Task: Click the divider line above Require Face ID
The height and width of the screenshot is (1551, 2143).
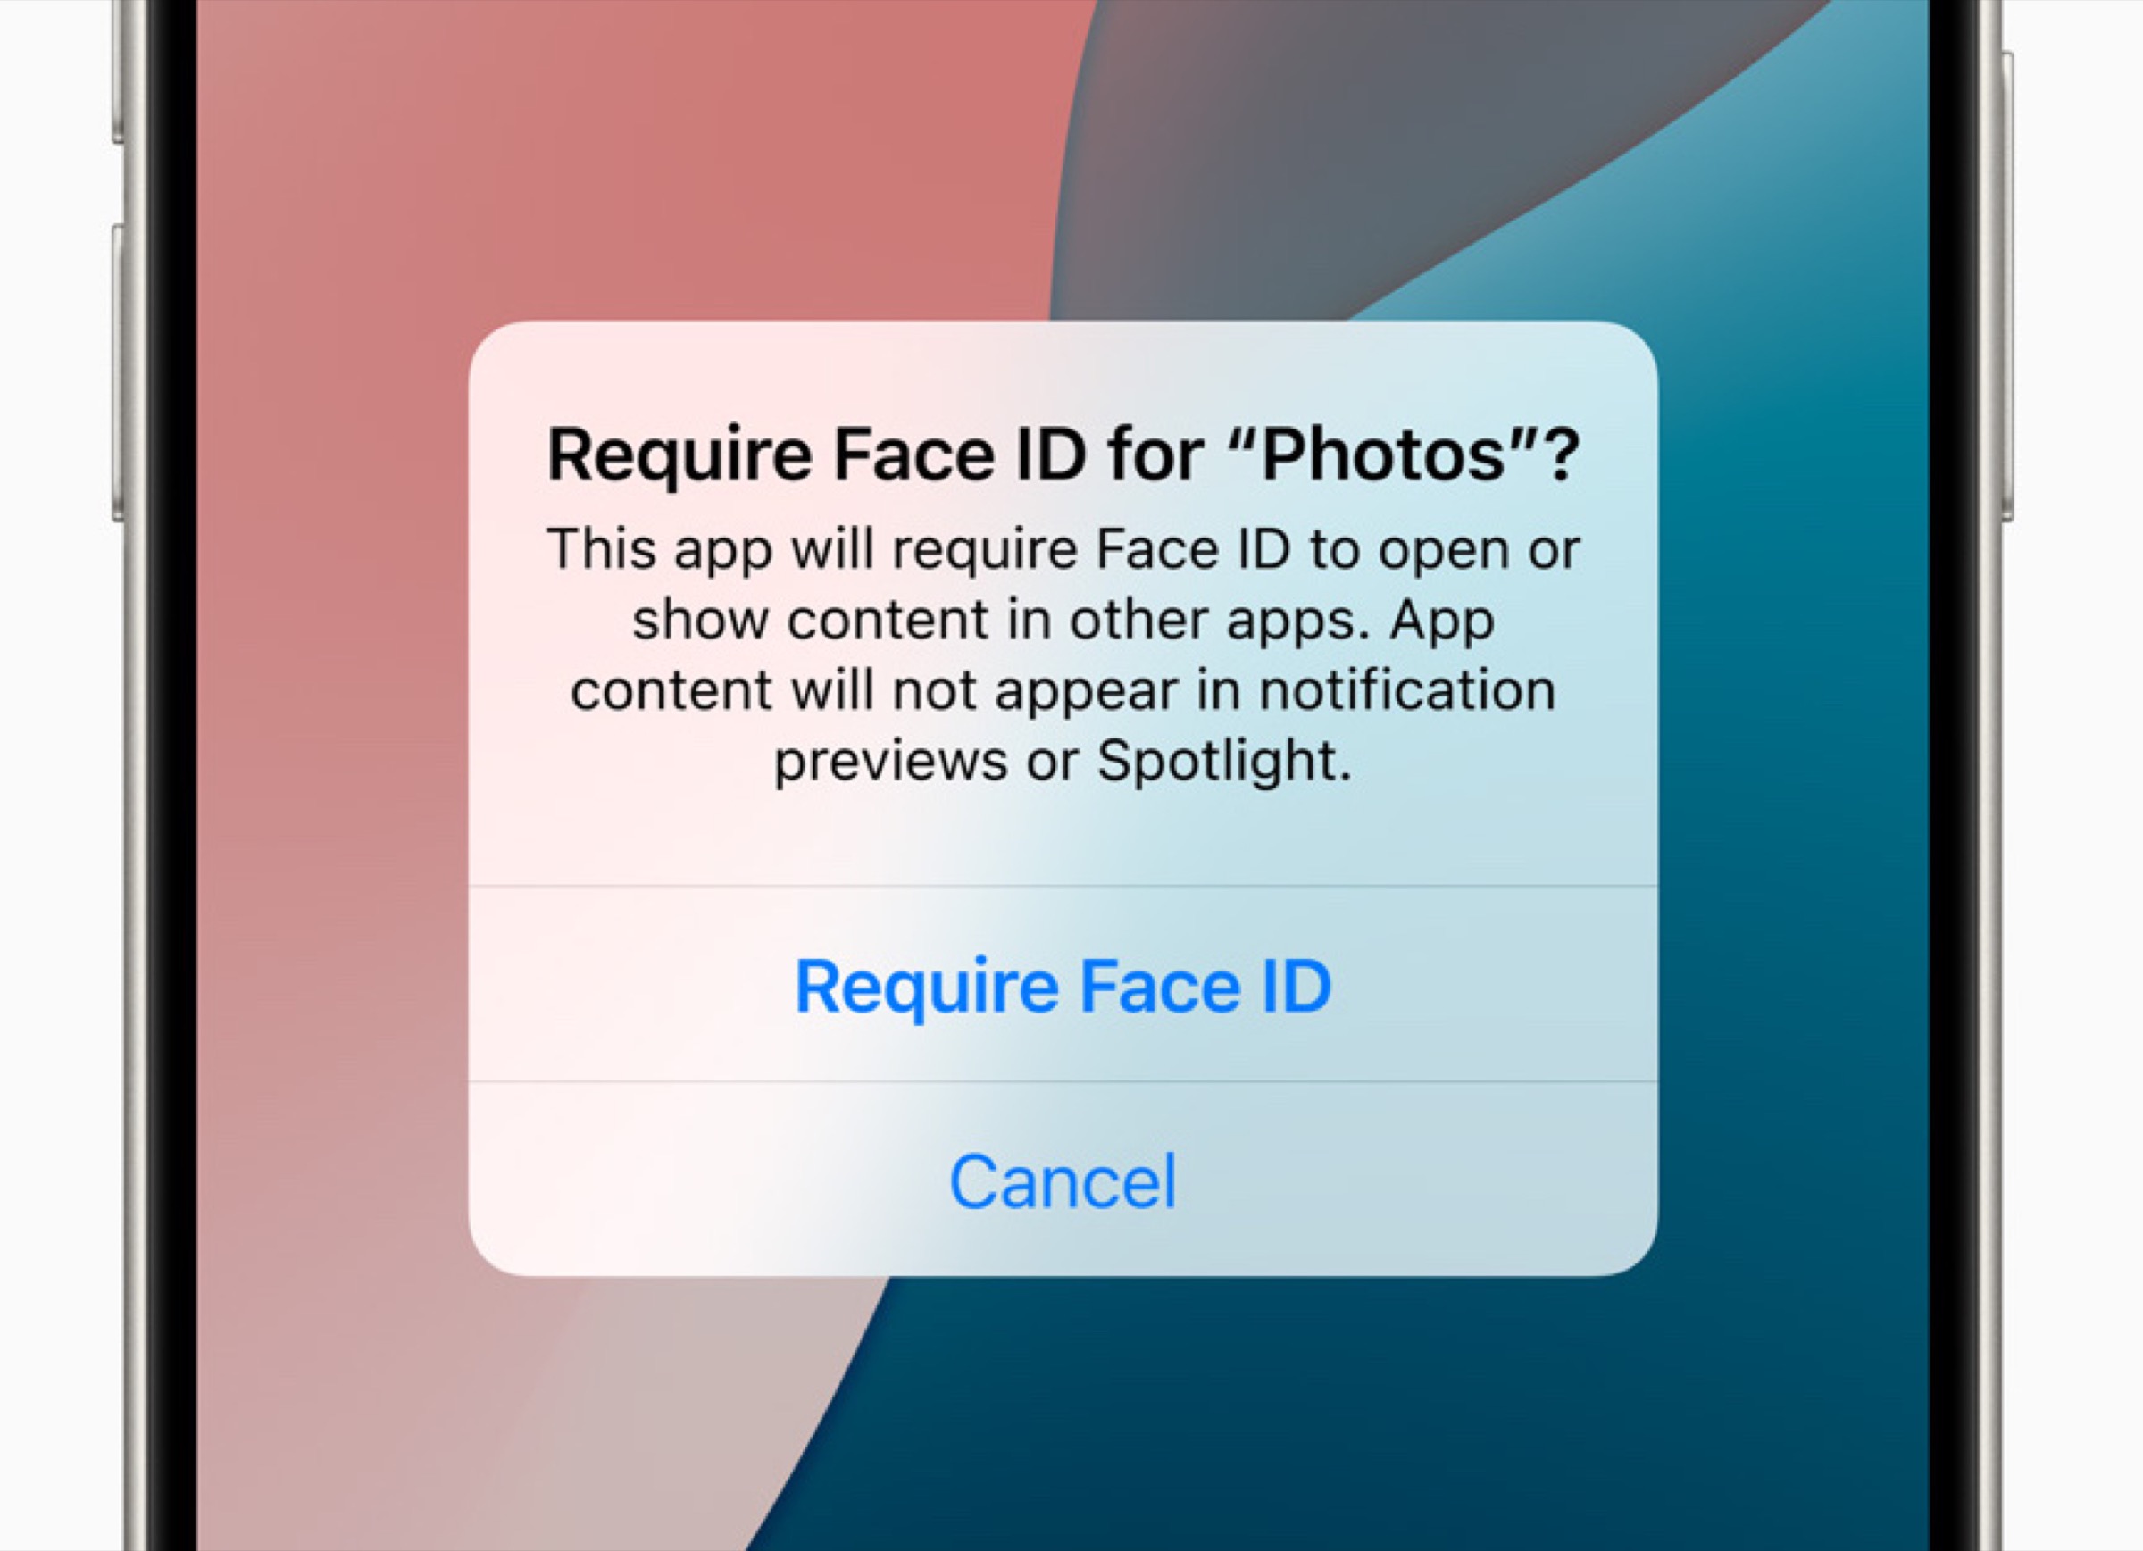Action: coord(1063,886)
